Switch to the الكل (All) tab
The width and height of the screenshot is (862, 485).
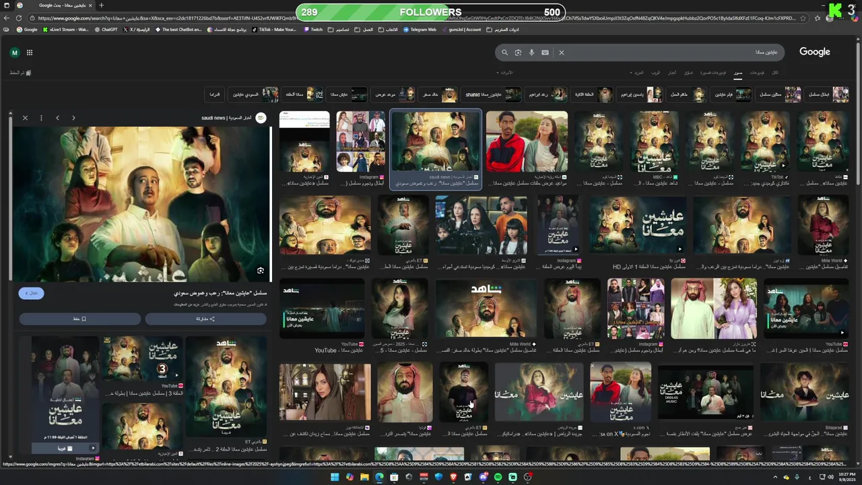(774, 72)
